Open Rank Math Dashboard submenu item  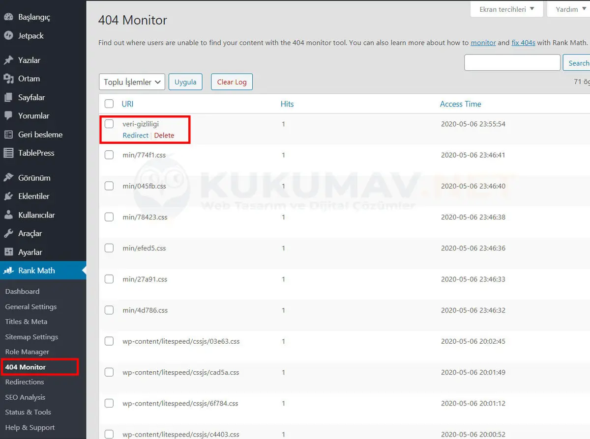[22, 291]
